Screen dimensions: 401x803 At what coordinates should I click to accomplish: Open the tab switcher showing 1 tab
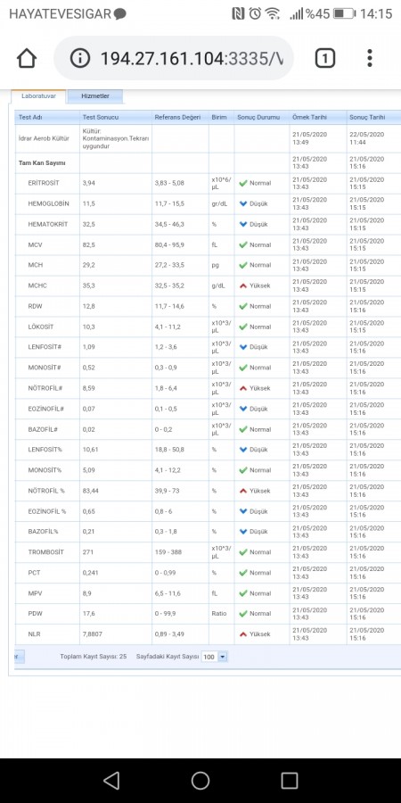click(x=324, y=58)
